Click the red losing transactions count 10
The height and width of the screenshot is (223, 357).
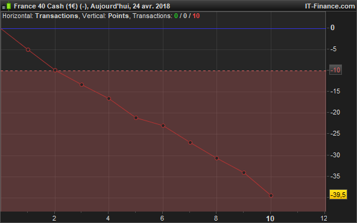click(196, 16)
